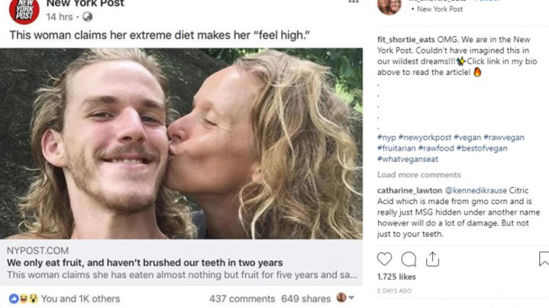The height and width of the screenshot is (308, 549).
Task: Open the three-dot post options menu
Action: (x=354, y=3)
